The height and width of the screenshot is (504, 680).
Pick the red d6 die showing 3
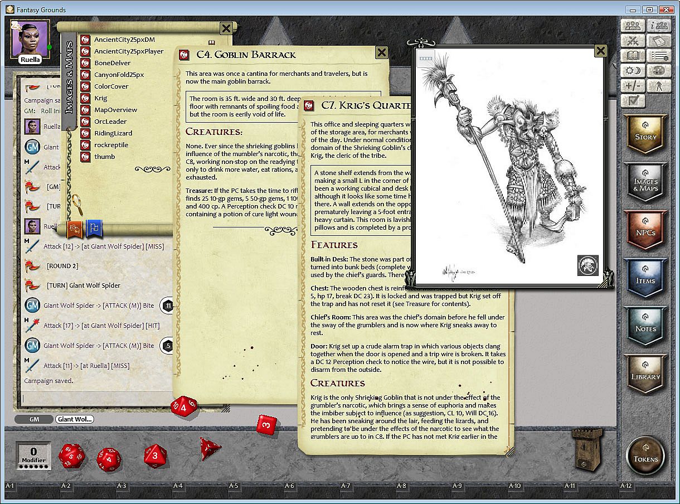(267, 425)
